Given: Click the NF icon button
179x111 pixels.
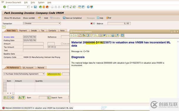Looking at the screenshot, I should [x=109, y=18].
